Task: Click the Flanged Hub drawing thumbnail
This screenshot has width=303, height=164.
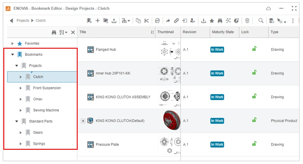Action: [169, 50]
